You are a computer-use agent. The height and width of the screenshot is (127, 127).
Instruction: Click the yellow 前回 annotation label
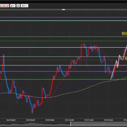click(x=125, y=34)
